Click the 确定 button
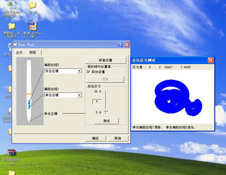This screenshot has height=175, width=226. click(x=95, y=138)
